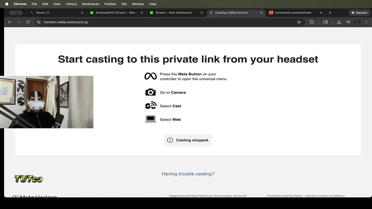This screenshot has height=209, width=372.
Task: Open the media controls icon
Action: coord(348,22)
